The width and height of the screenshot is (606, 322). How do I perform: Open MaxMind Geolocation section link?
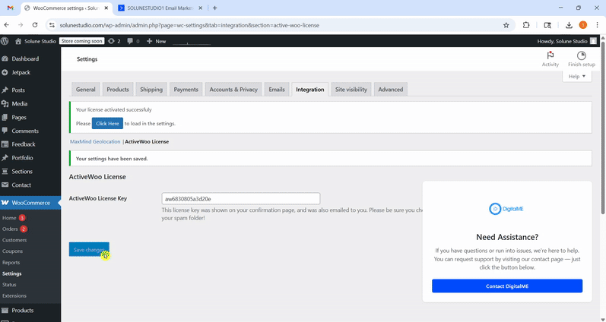pos(95,142)
